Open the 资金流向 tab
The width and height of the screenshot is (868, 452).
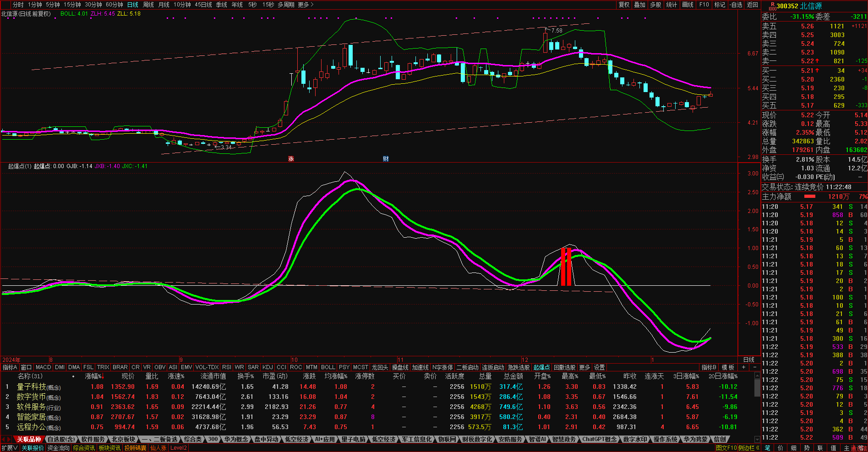pyautogui.click(x=59, y=448)
